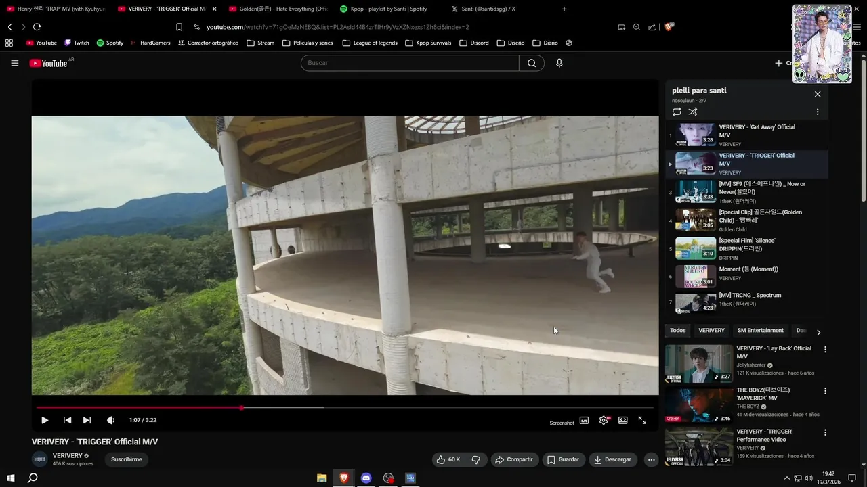Select the VERIVERY filter chip

pos(712,331)
